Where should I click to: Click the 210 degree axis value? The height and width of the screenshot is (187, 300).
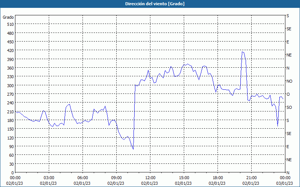pyautogui.click(x=10, y=112)
